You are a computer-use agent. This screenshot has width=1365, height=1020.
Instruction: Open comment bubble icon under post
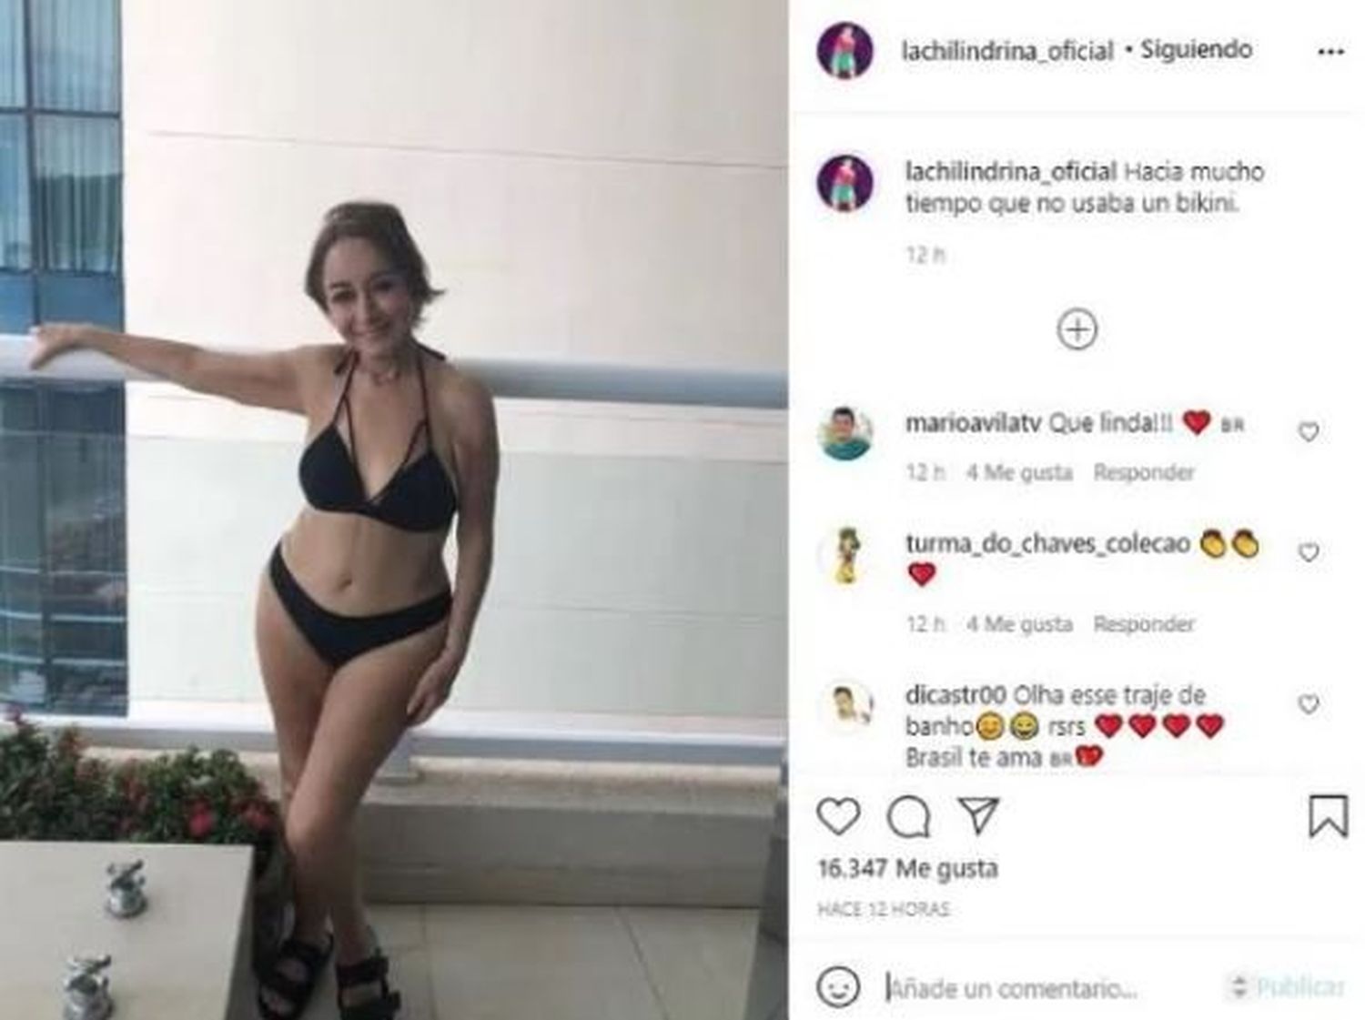click(908, 817)
